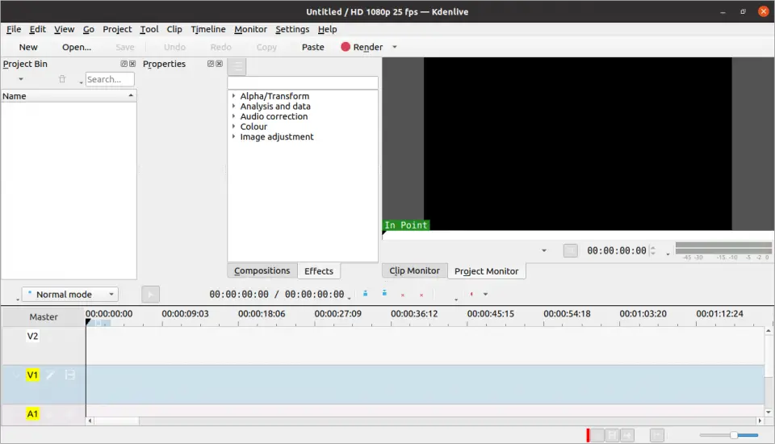This screenshot has width=775, height=444.
Task: Open the Settings menu
Action: pos(292,29)
